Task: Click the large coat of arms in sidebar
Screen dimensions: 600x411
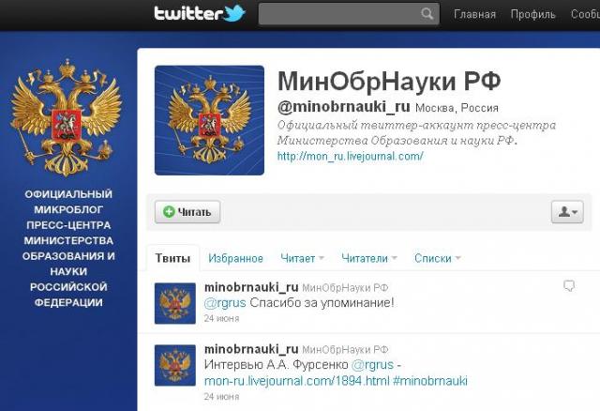Action: click(67, 117)
